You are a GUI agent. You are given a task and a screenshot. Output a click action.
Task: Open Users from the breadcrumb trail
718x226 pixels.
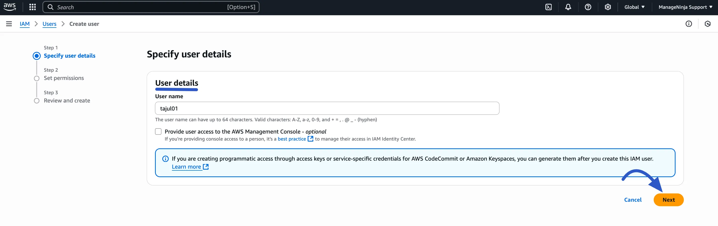point(49,24)
